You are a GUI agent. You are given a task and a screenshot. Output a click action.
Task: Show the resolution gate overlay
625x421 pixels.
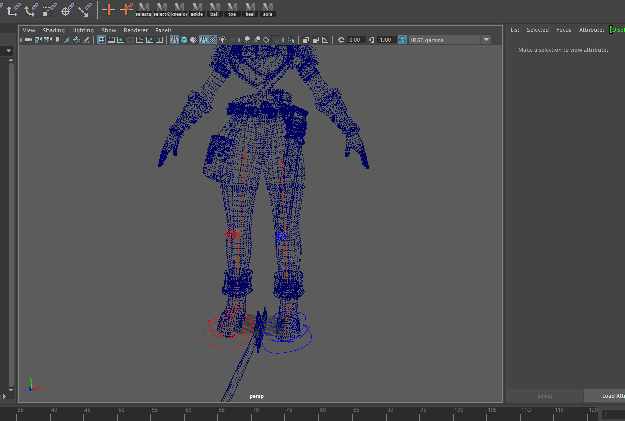point(121,39)
